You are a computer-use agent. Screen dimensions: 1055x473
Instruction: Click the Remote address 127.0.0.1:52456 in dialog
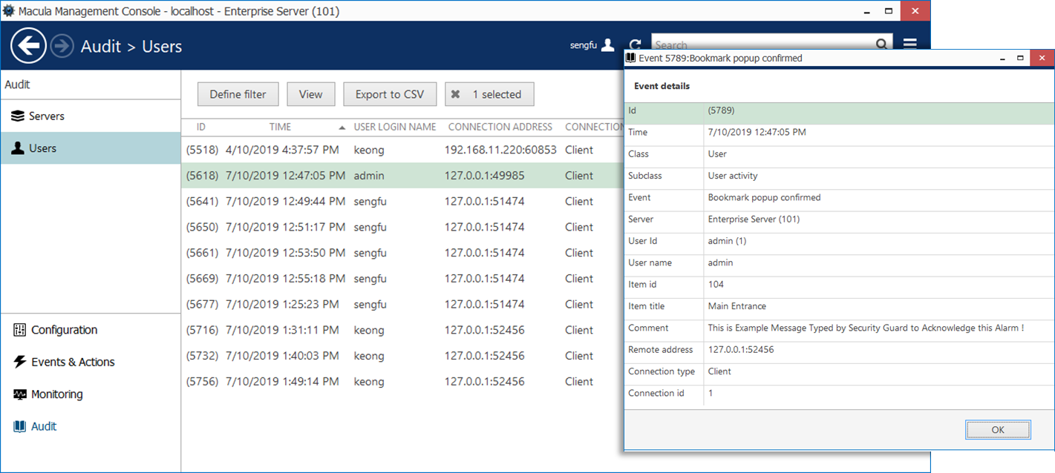click(741, 350)
